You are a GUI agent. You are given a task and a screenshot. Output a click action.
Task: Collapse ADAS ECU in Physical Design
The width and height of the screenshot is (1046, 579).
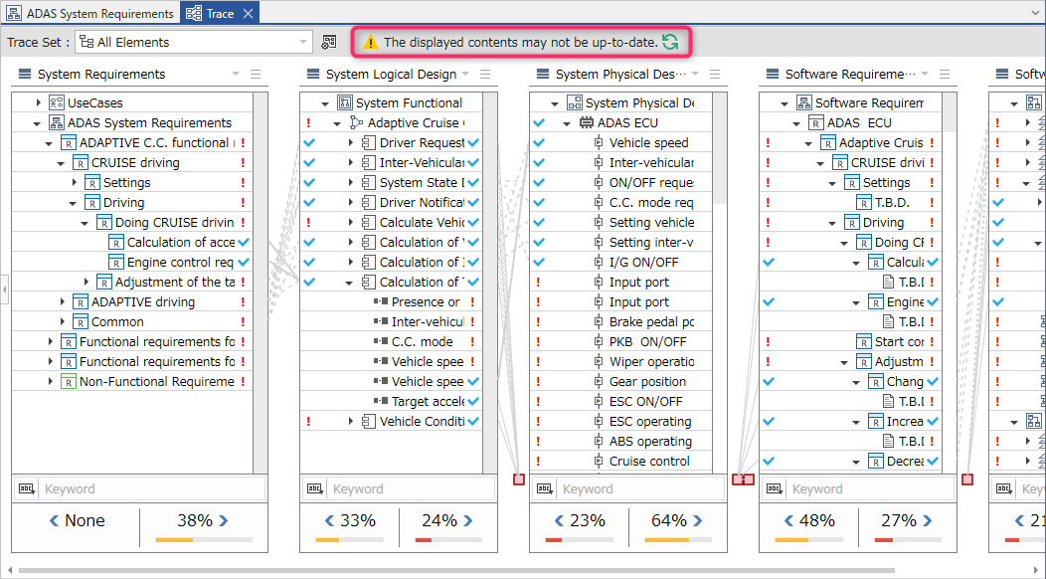(x=567, y=123)
